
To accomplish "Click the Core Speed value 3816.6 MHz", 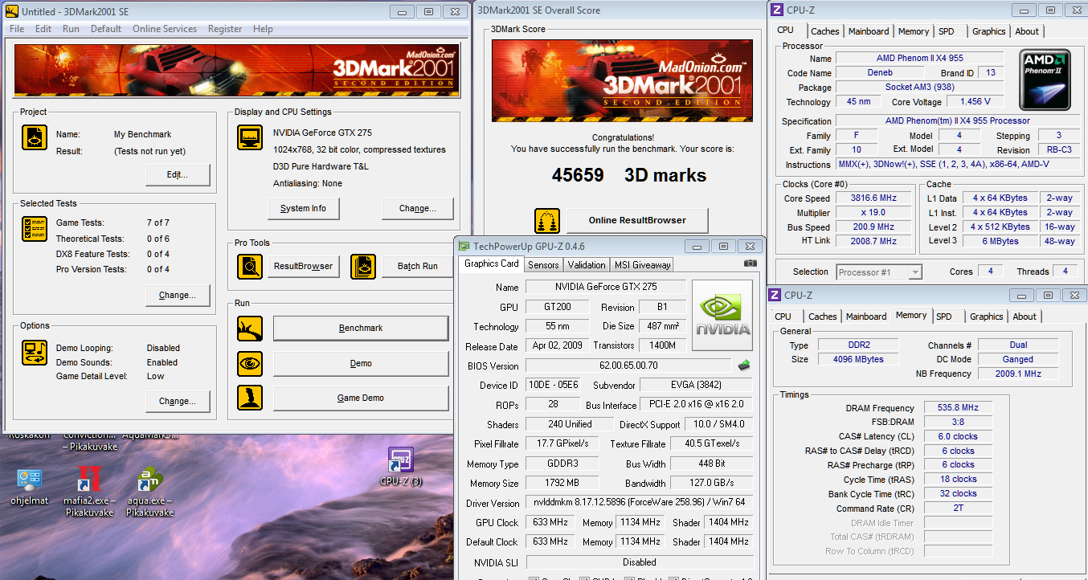I will [x=873, y=198].
